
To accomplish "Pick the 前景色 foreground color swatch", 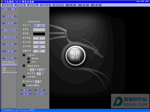I will tap(39, 30).
